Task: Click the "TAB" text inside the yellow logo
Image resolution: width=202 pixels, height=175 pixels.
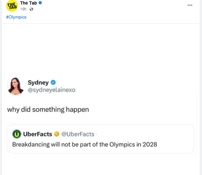Action: click(12, 7)
